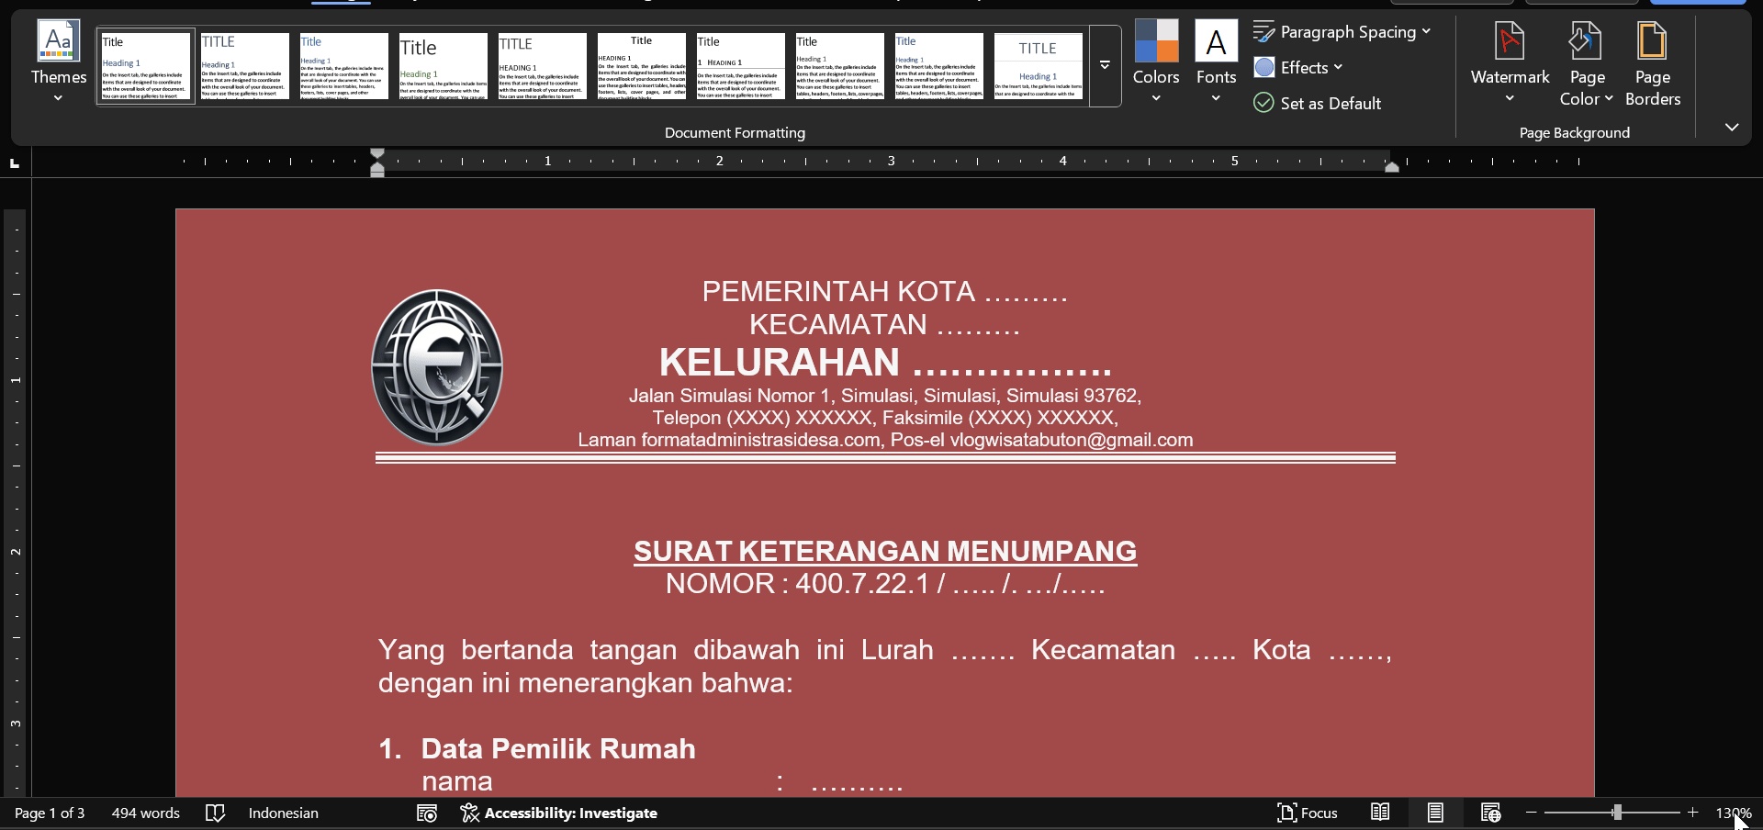The height and width of the screenshot is (830, 1763).
Task: Click the zoom slider handle
Action: click(x=1617, y=813)
